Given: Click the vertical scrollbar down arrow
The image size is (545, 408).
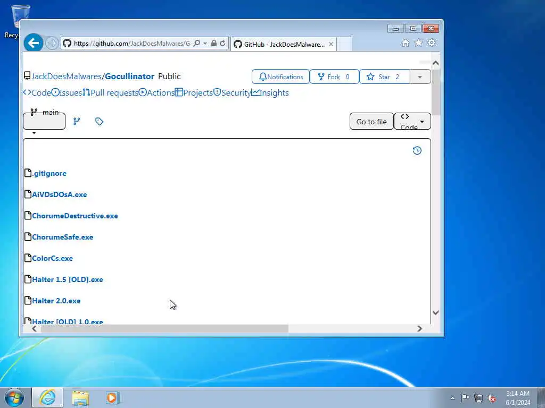Looking at the screenshot, I should coord(435,312).
